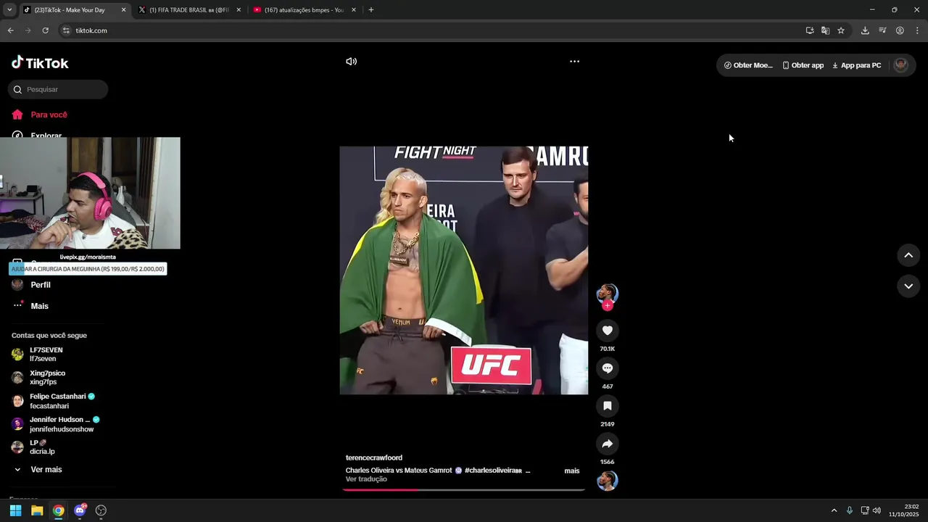Follow creator via the red plus badge
Image resolution: width=928 pixels, height=522 pixels.
[x=608, y=306]
